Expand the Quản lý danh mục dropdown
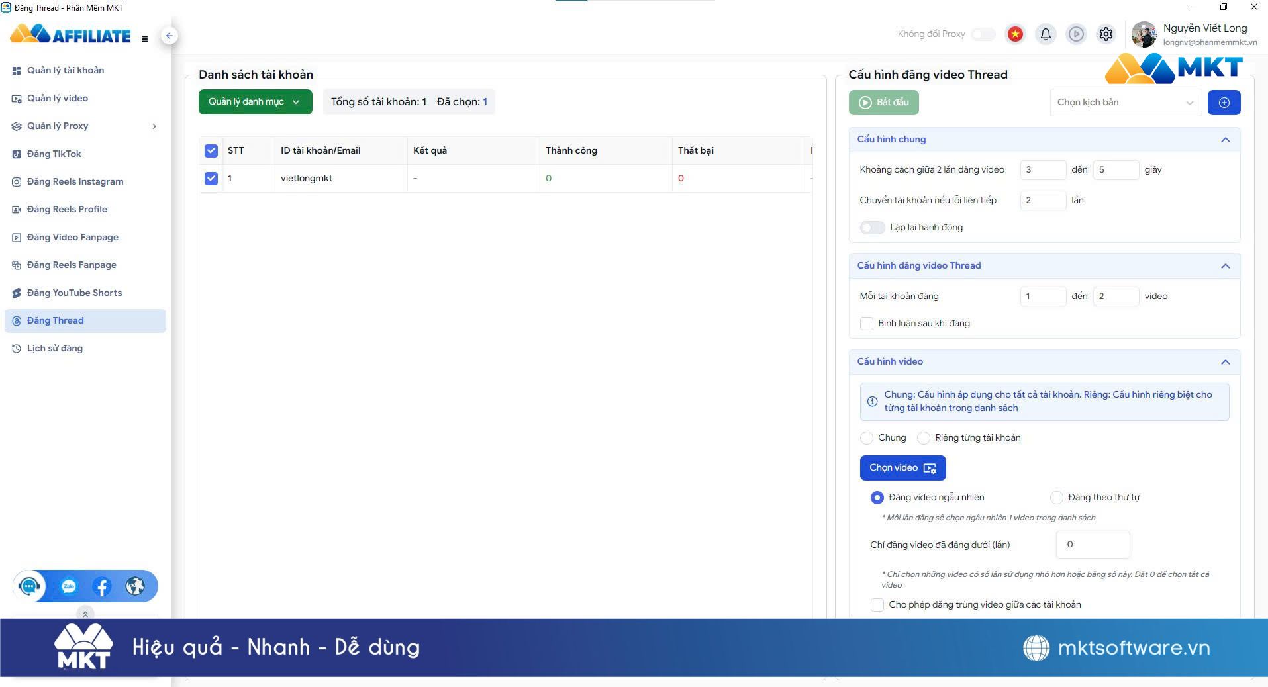1268x687 pixels. 255,102
